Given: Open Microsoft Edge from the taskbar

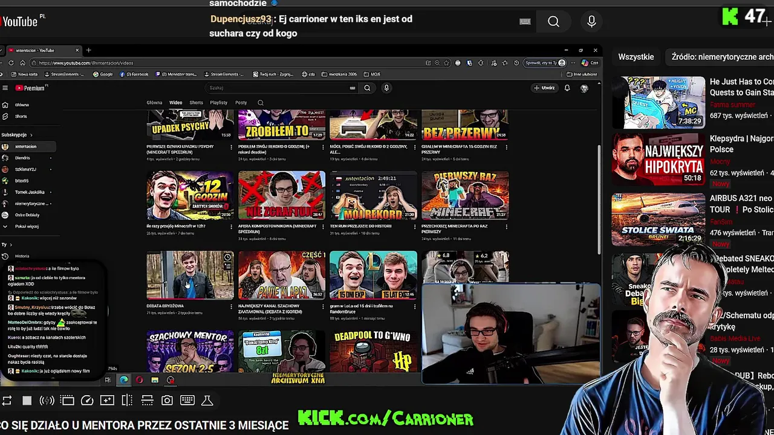Looking at the screenshot, I should click(x=124, y=380).
